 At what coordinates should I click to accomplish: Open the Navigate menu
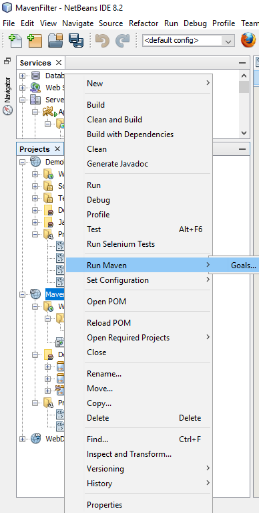click(x=77, y=23)
